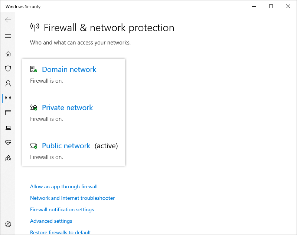Expand the hamburger navigation menu
Viewport: 297px width, 235px height.
tap(8, 36)
